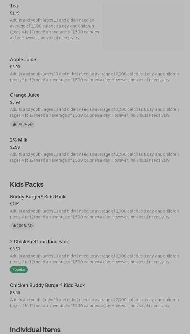The width and height of the screenshot is (190, 334).
Task: Open Buddy Burger Kids Pack item
Action: click(x=38, y=197)
